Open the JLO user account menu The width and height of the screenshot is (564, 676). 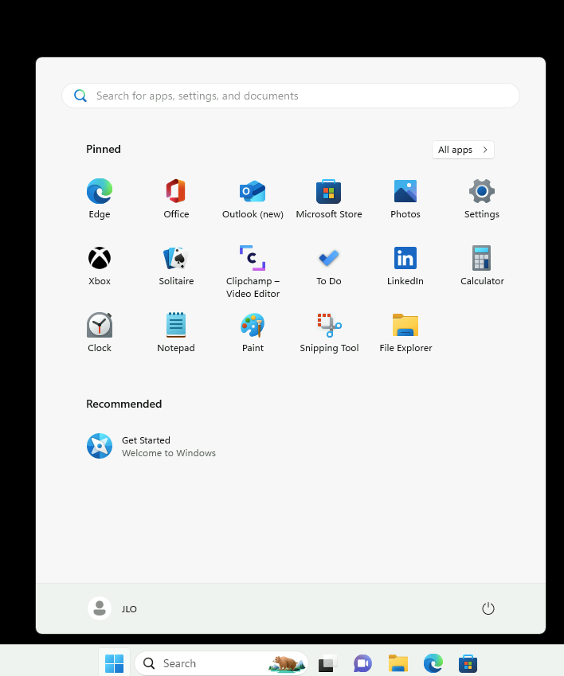113,609
